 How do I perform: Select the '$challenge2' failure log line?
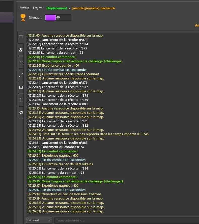[75, 61]
